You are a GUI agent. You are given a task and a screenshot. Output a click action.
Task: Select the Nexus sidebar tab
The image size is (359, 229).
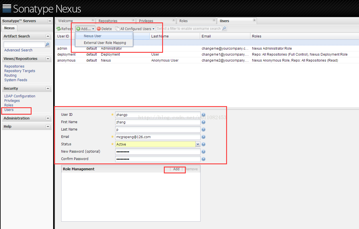9,28
